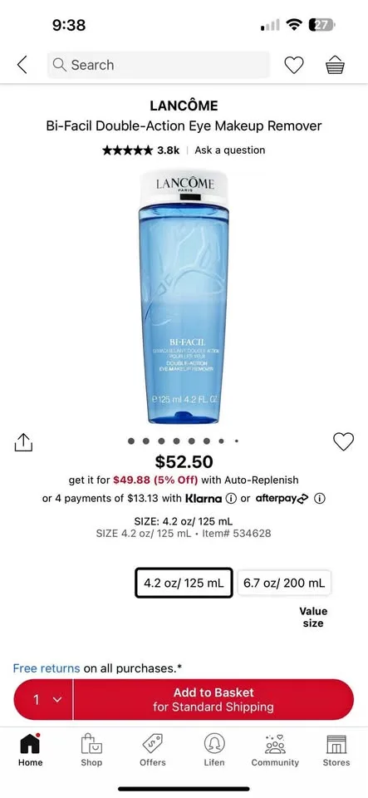The height and width of the screenshot is (798, 368).
Task: Select the 6.7 oz/ 200 mL size
Action: (x=284, y=583)
